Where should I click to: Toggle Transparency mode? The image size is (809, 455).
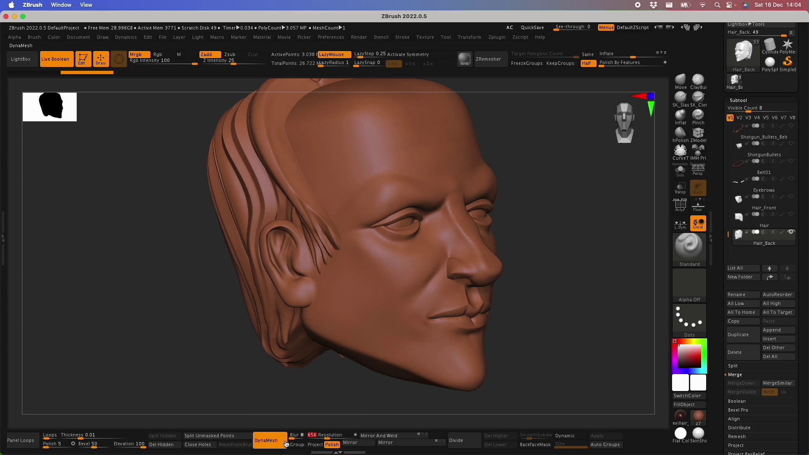click(680, 188)
